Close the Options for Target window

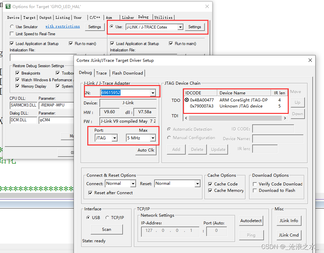(x=207, y=6)
